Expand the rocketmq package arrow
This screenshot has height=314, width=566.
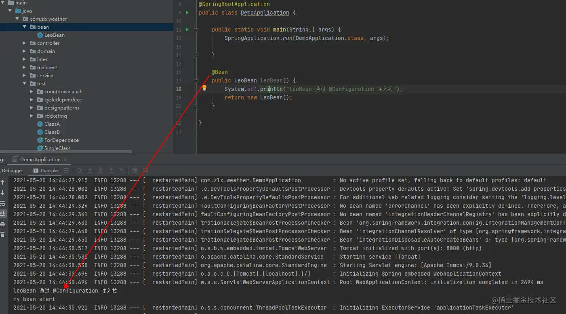point(32,116)
